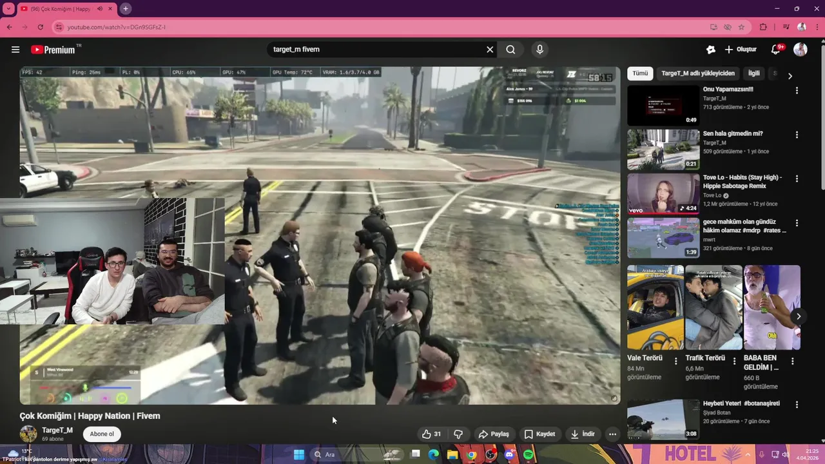Image resolution: width=825 pixels, height=464 pixels.
Task: Open options for gece mahküm olan gündüz video
Action: [797, 223]
